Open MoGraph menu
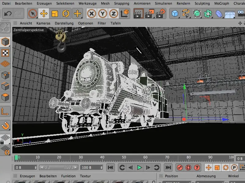The image size is (245, 183). pyautogui.click(x=221, y=3)
